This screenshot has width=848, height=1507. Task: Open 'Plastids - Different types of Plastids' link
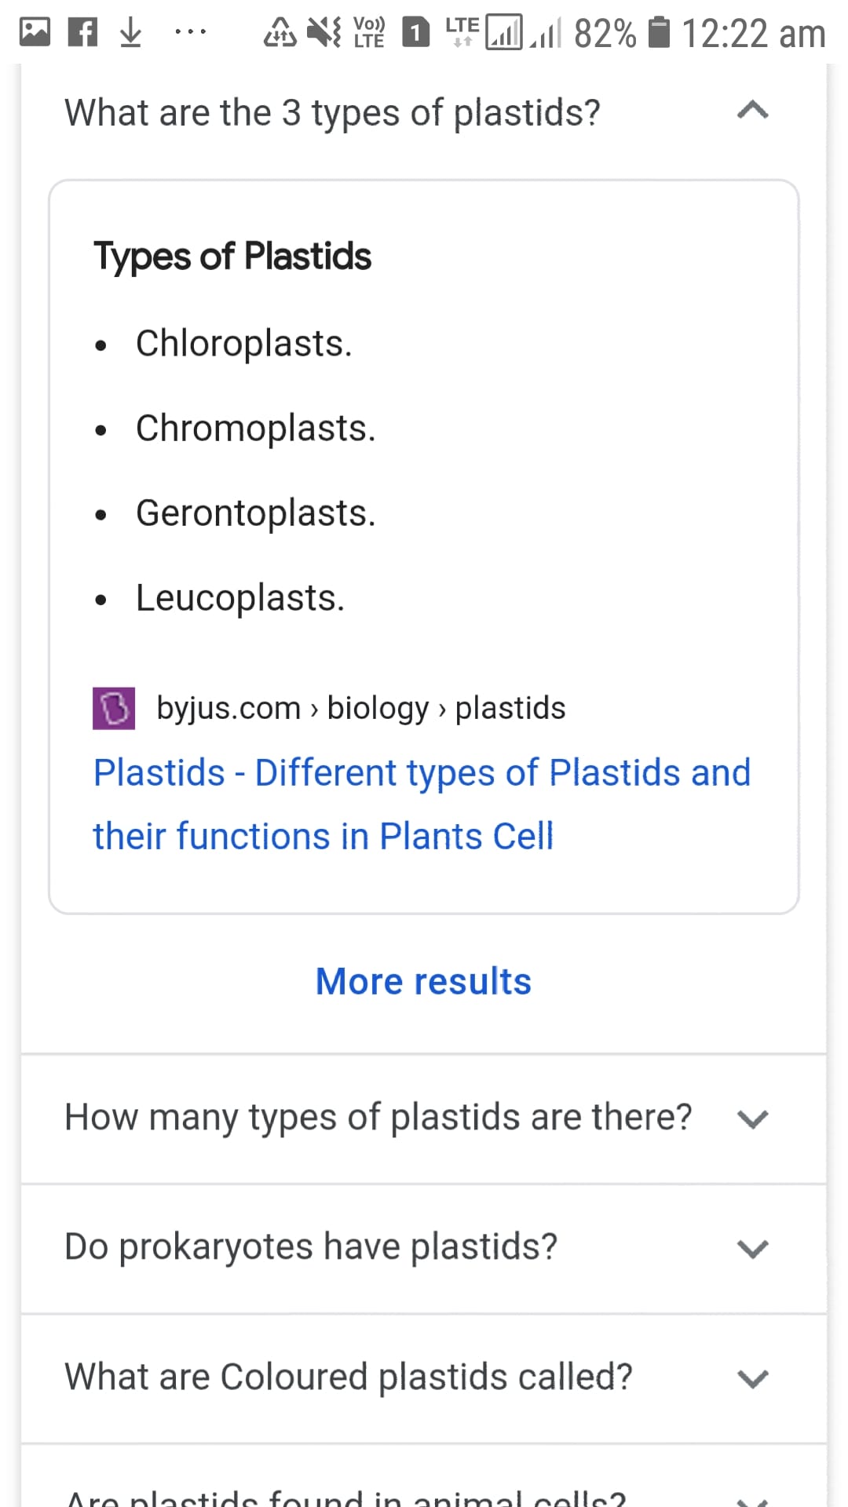tap(422, 805)
